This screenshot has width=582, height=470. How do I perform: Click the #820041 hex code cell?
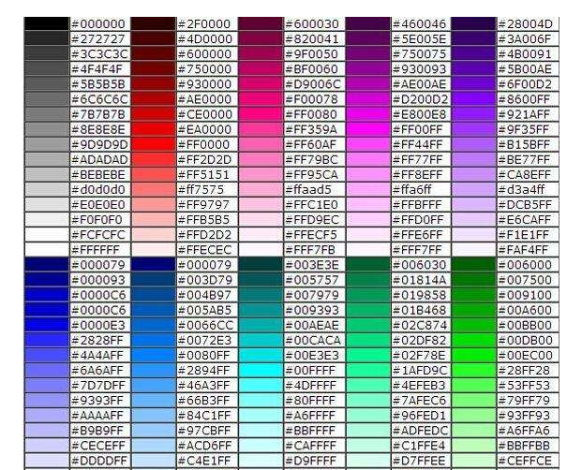[315, 39]
